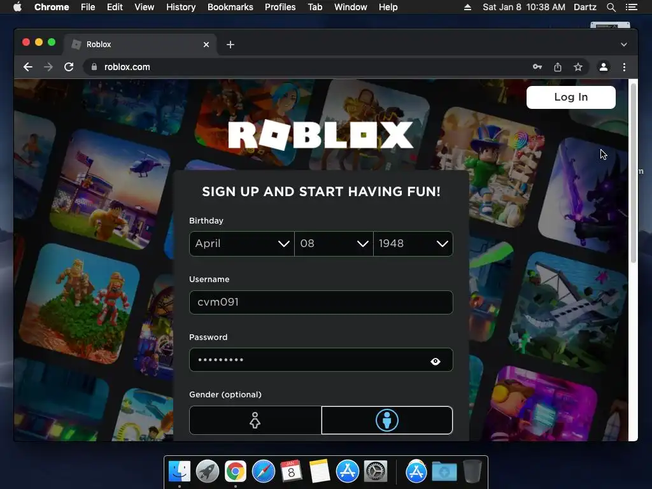Open the File menu

pos(88,7)
